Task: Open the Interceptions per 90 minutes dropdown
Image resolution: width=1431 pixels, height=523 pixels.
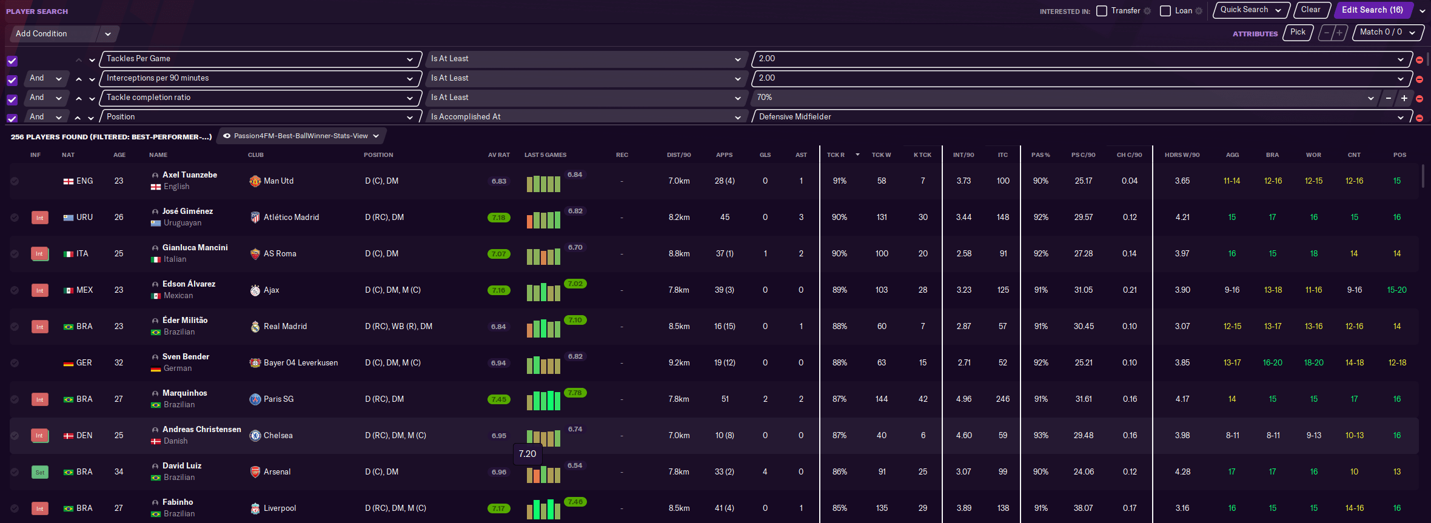Action: point(261,78)
